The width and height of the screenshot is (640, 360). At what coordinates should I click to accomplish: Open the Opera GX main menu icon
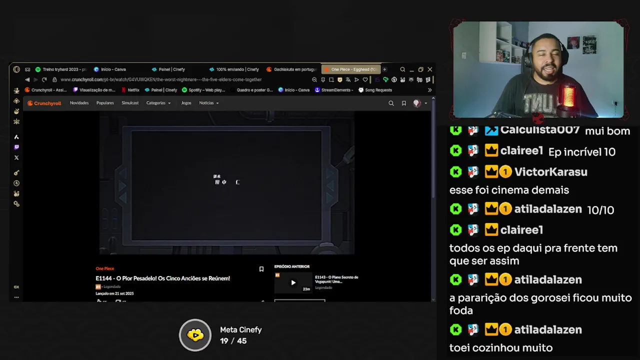coord(16,69)
